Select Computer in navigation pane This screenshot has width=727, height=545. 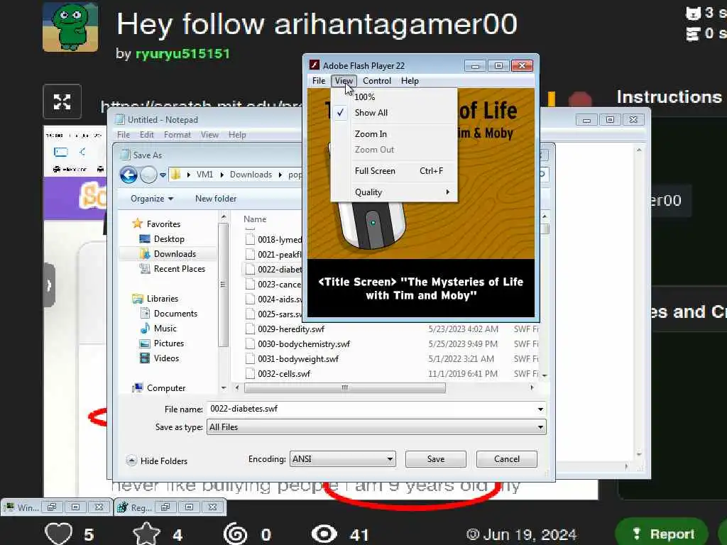[165, 388]
